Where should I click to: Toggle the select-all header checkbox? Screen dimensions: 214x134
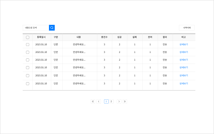(x=27, y=37)
